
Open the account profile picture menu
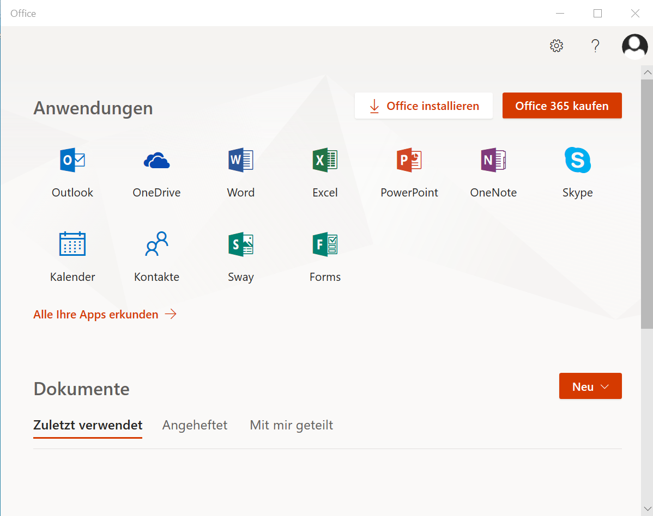tap(634, 46)
